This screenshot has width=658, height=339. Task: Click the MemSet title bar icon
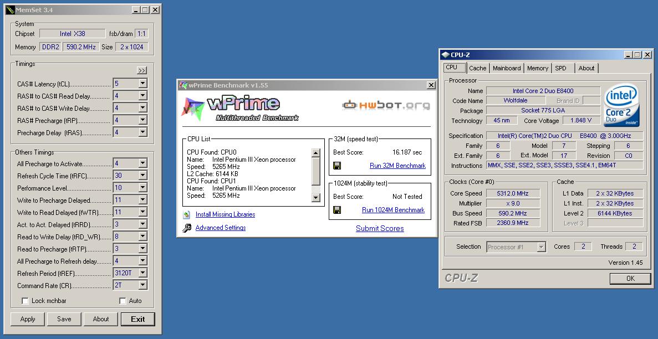[x=10, y=9]
